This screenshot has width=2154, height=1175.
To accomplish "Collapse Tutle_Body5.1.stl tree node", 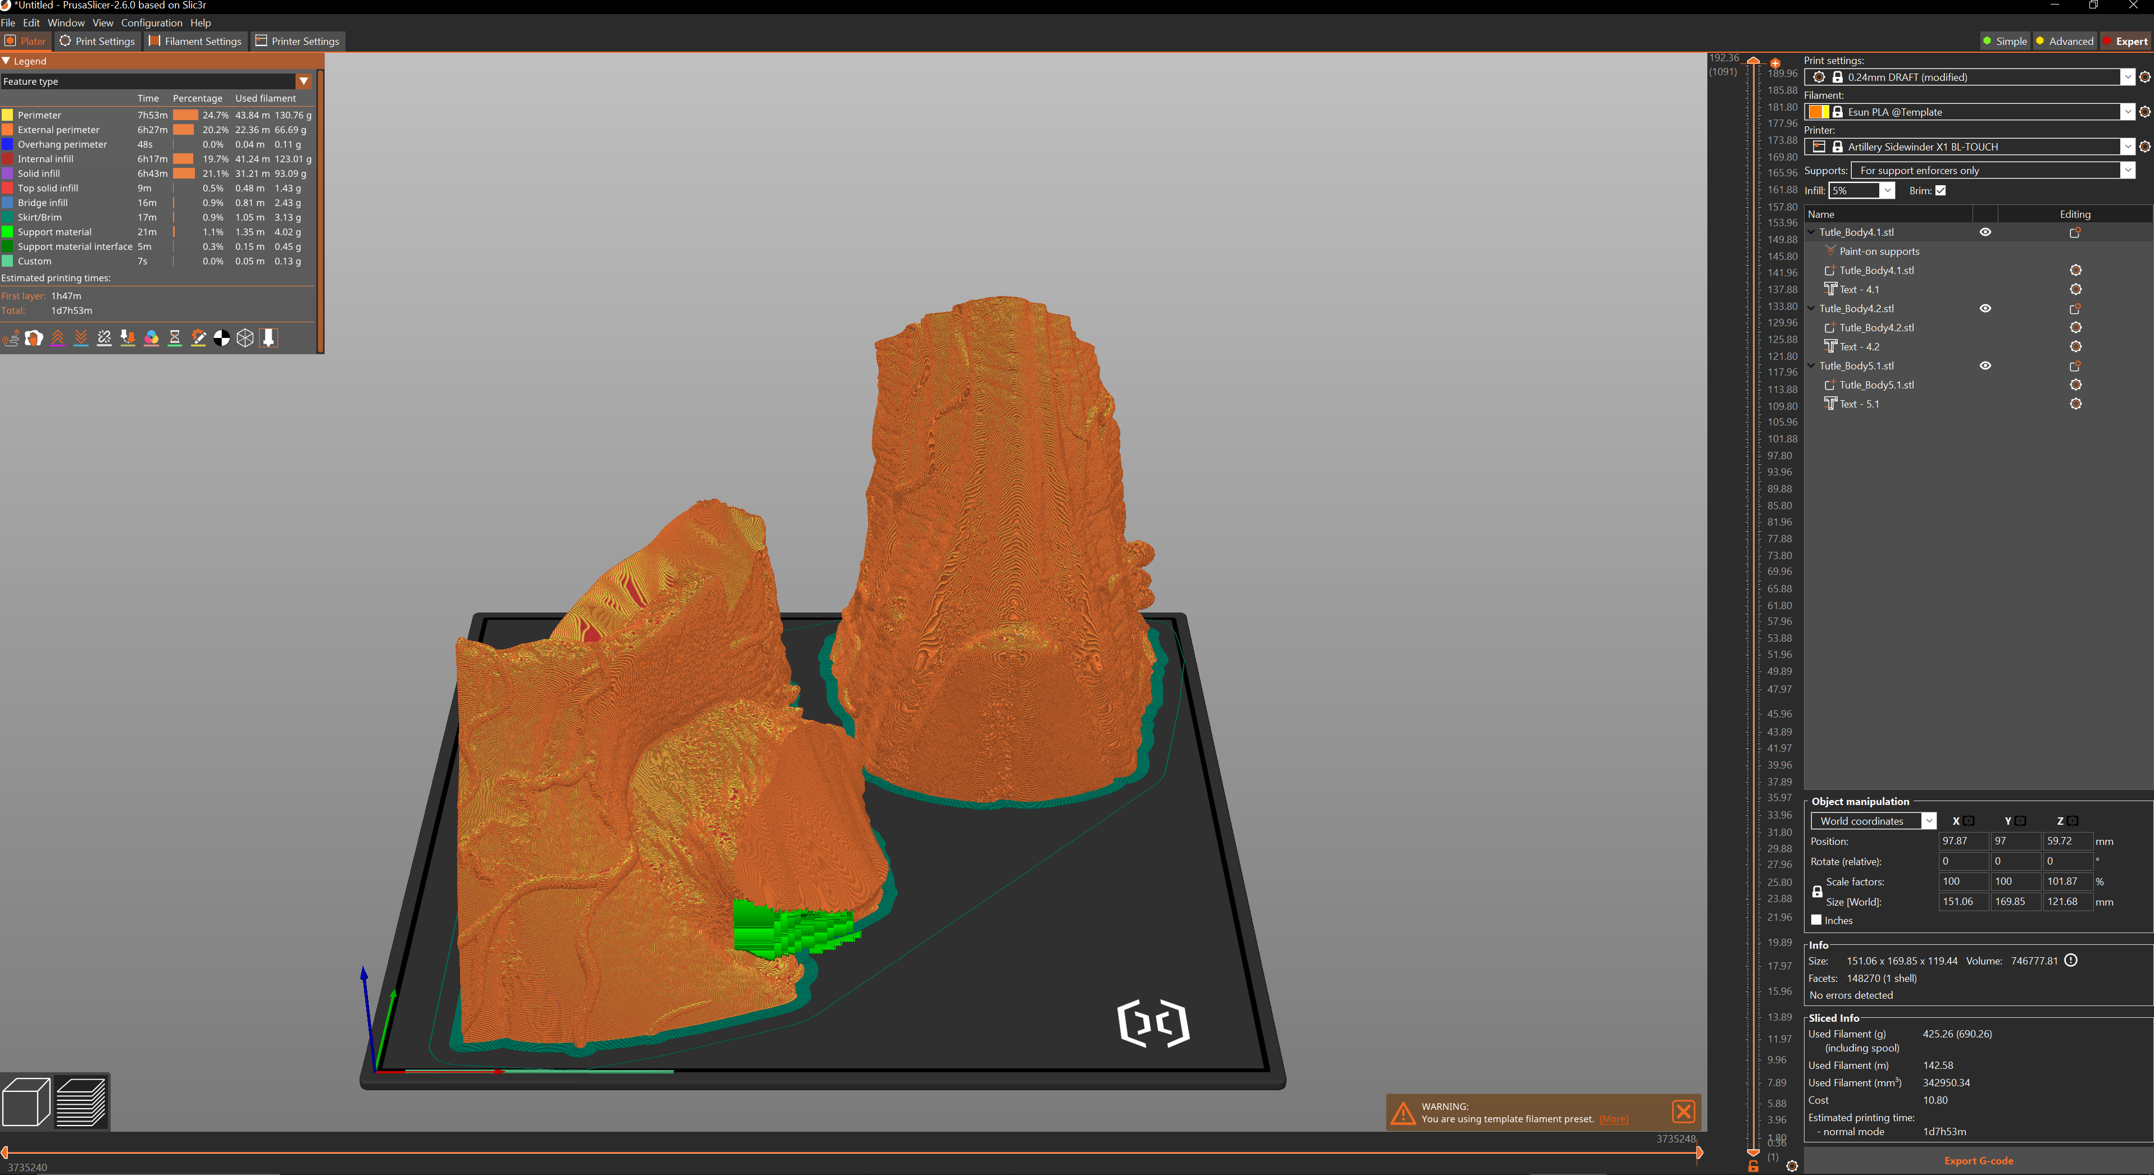I will coord(1811,365).
